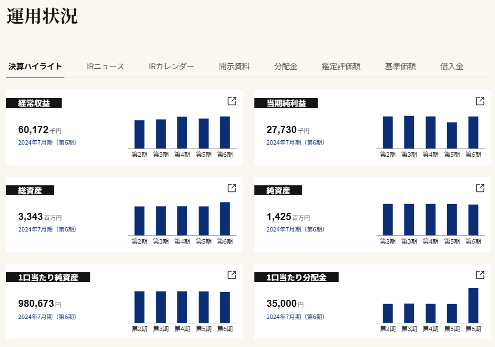Click the 第2期 bar in 純資産 chart
The height and width of the screenshot is (347, 495).
388,219
